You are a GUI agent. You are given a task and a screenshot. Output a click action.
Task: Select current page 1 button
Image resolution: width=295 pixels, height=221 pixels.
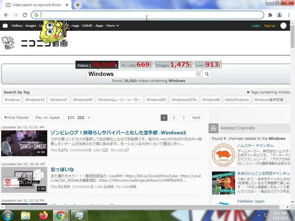(x=164, y=118)
